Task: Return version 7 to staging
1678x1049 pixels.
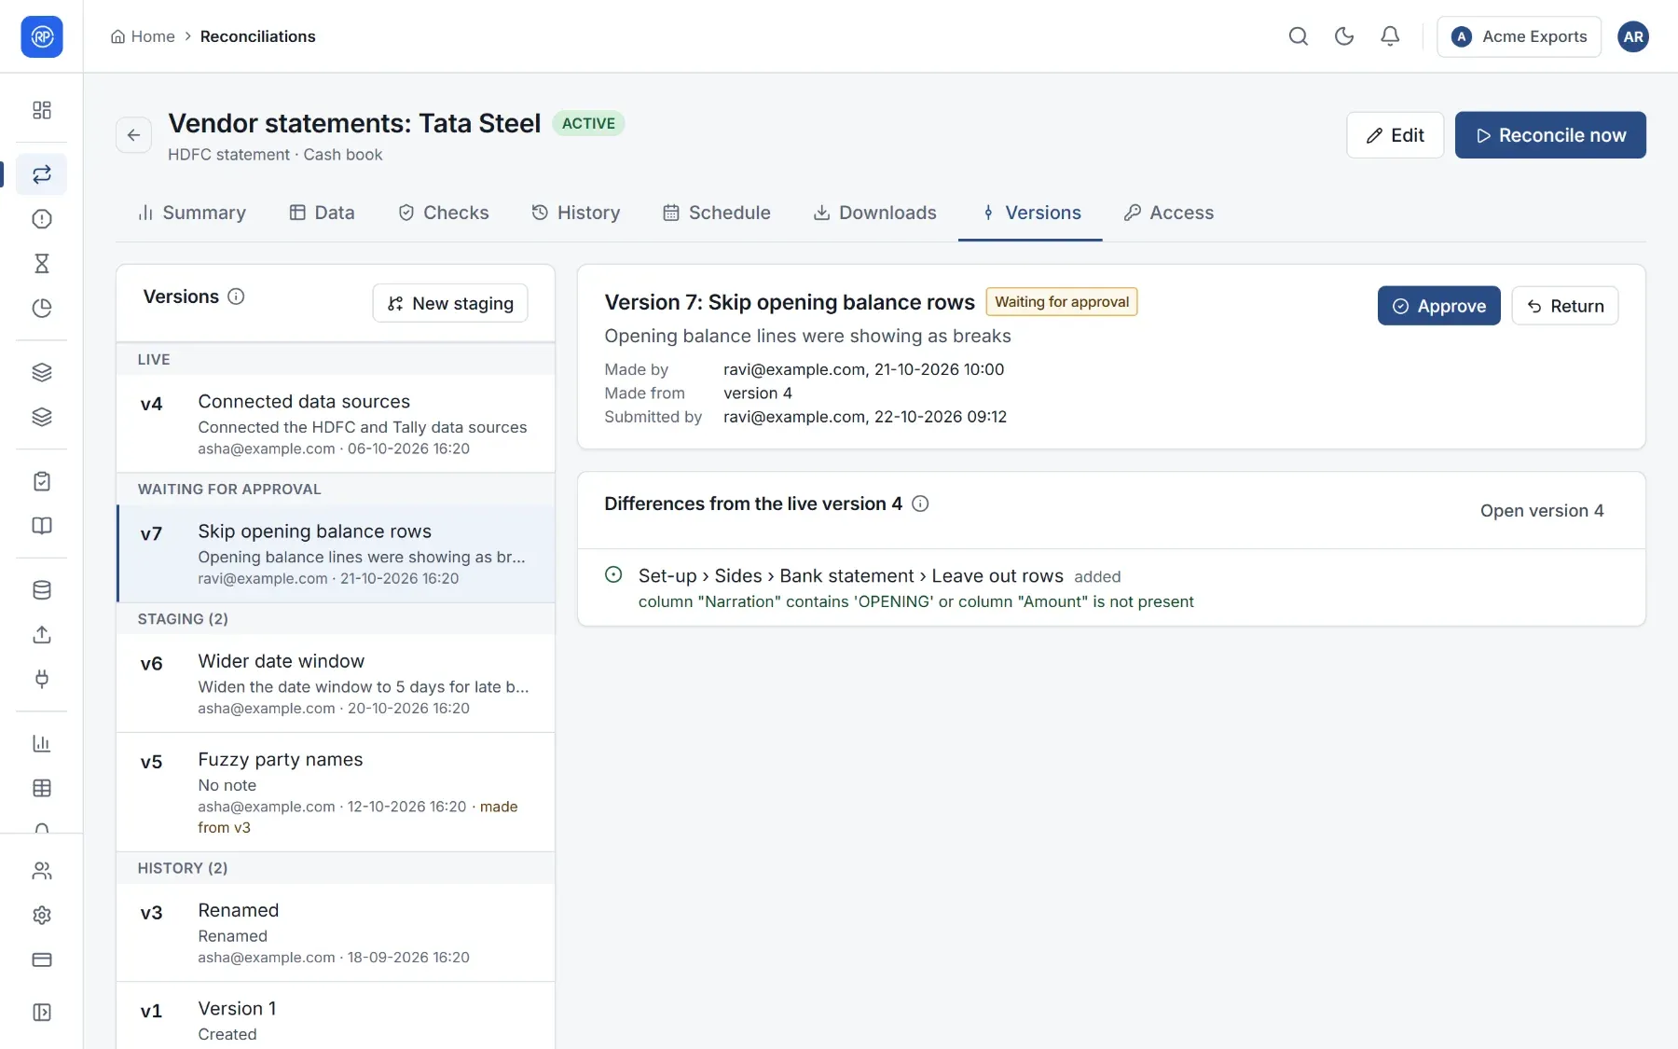Action: pyautogui.click(x=1564, y=306)
